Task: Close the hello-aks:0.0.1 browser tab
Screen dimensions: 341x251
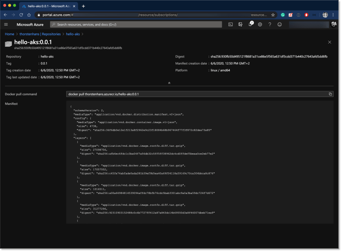Action: 74,6
